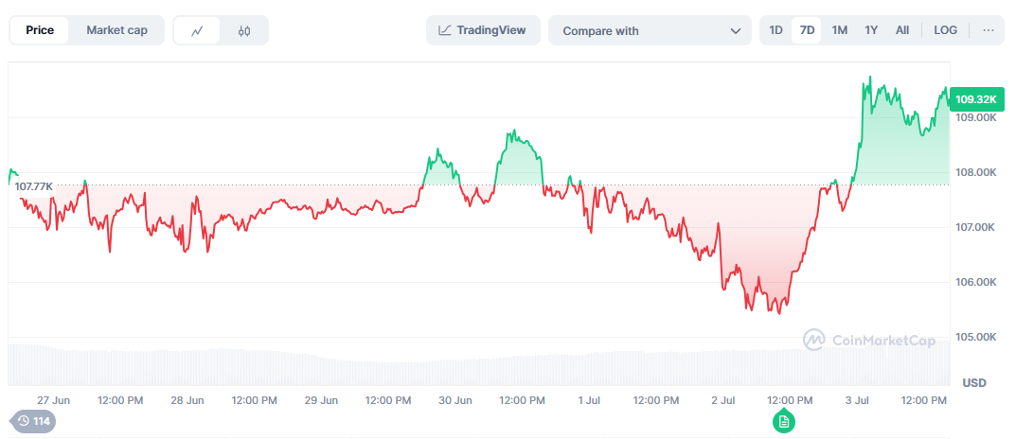Select the 1D time range
1016x439 pixels.
click(x=775, y=29)
